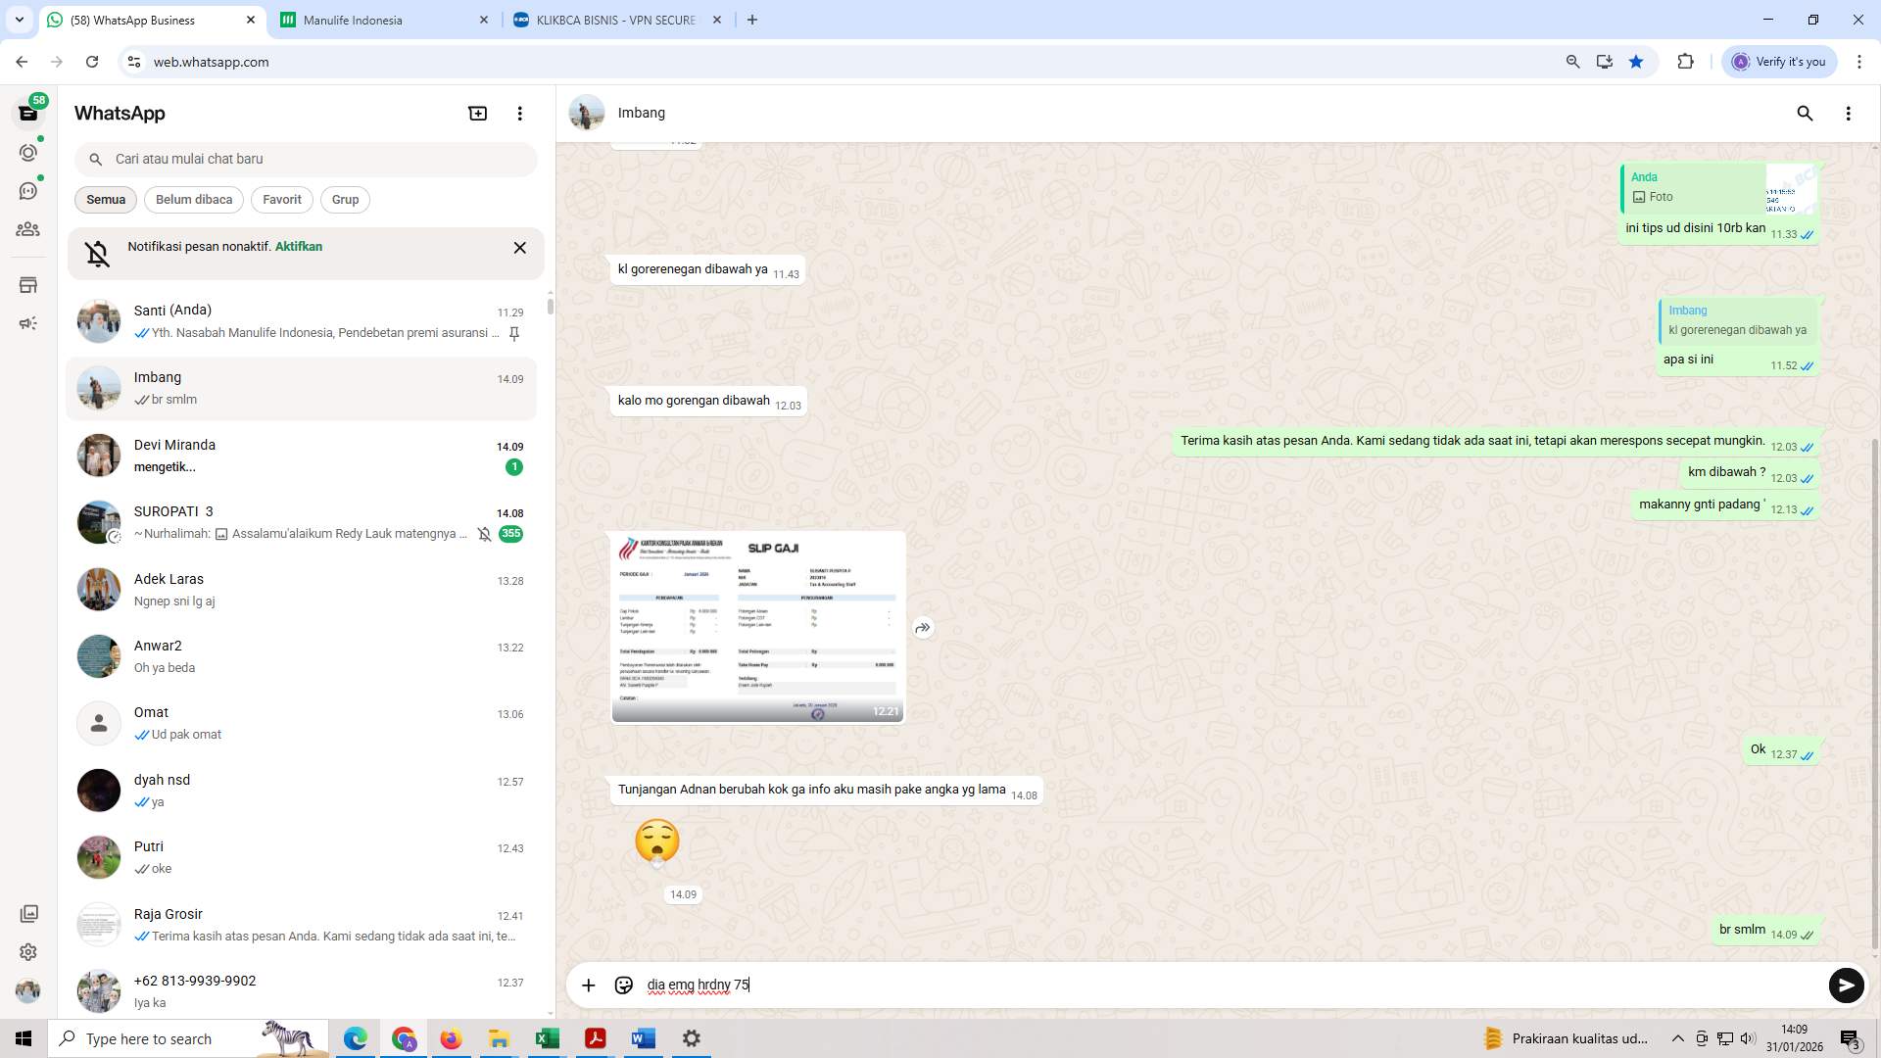Search within the Imbang conversation

(x=1806, y=114)
